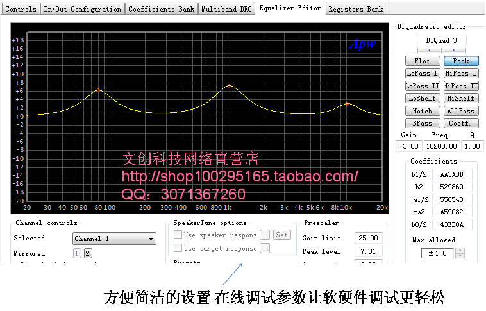Image resolution: width=486 pixels, height=311 pixels.
Task: Select the Peak filter type
Action: pos(461,62)
